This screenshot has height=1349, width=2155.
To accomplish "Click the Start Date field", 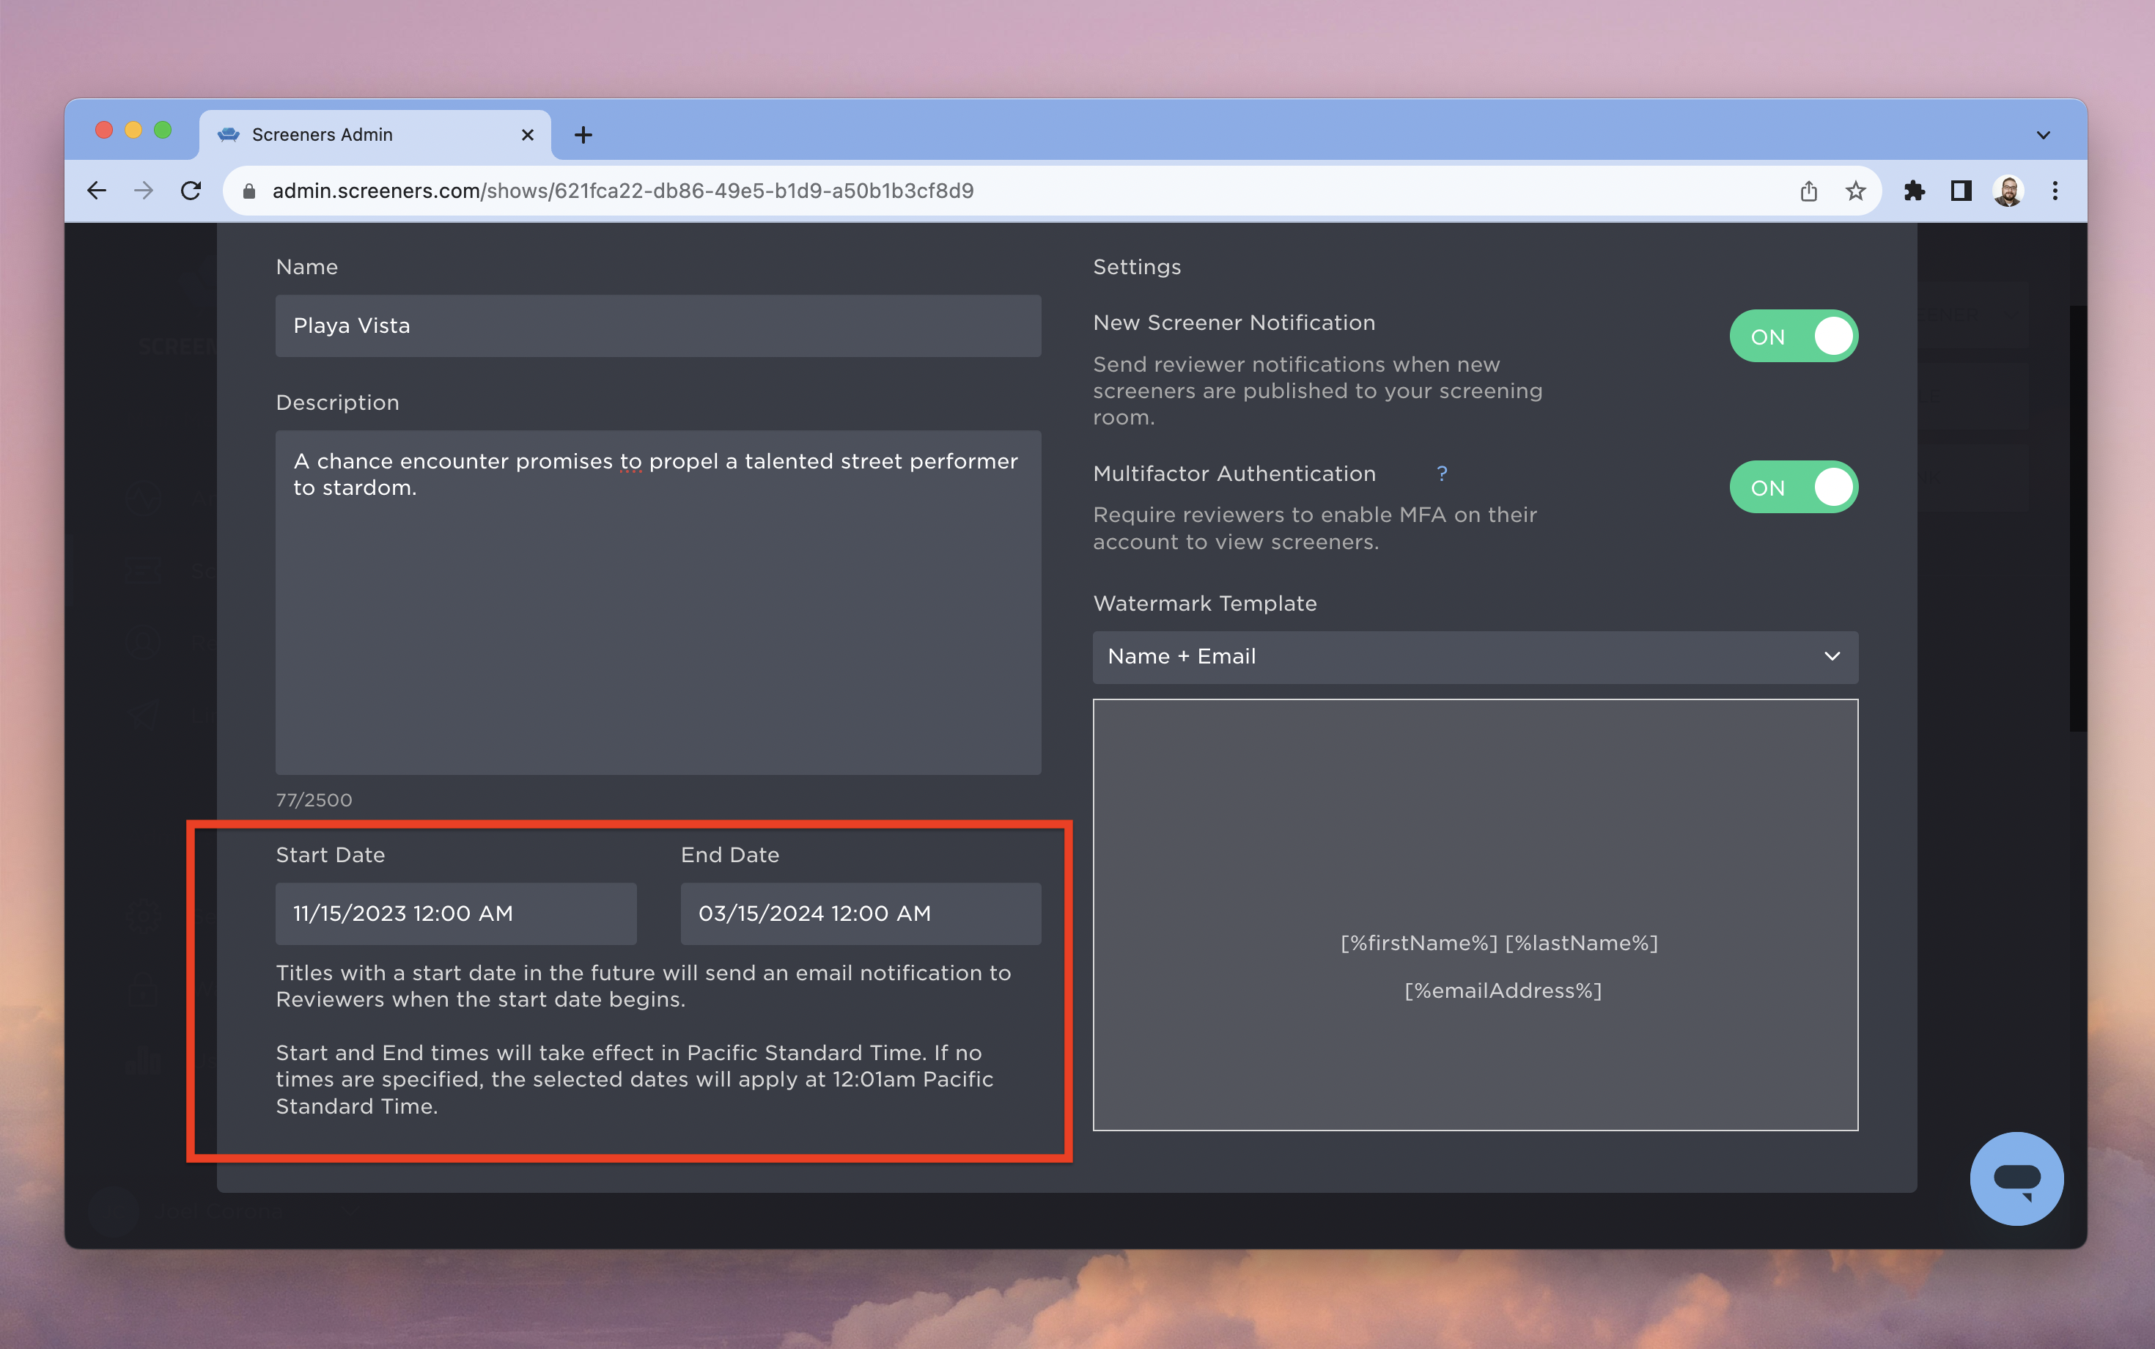I will (456, 914).
